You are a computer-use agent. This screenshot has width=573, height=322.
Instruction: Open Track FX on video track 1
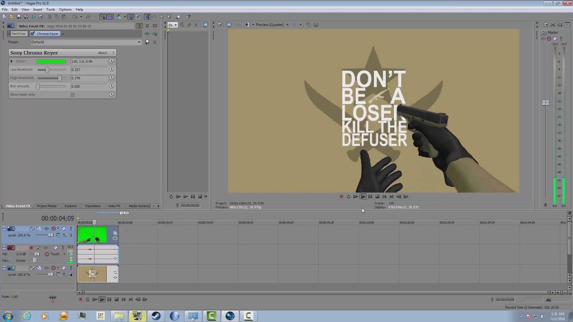pos(47,229)
